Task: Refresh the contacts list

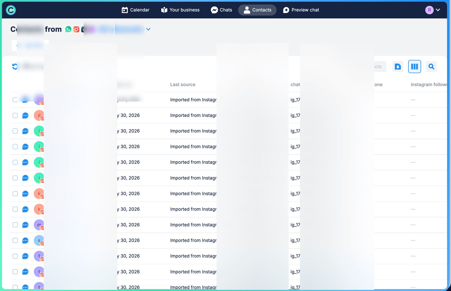Action: tap(15, 67)
